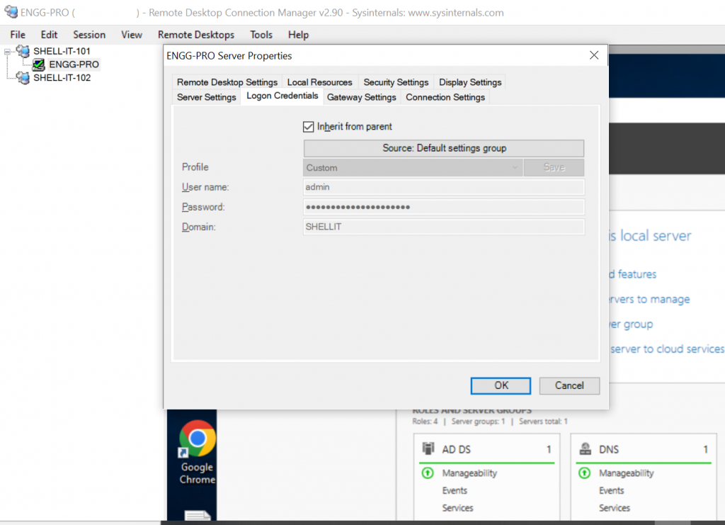
Task: Click Events in the DNS tile
Action: tap(611, 490)
